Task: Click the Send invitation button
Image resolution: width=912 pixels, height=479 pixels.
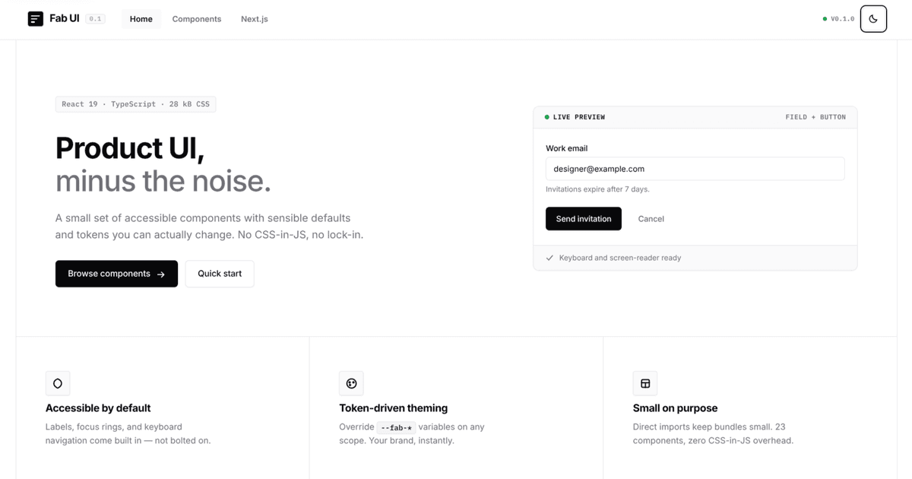Action: point(584,219)
